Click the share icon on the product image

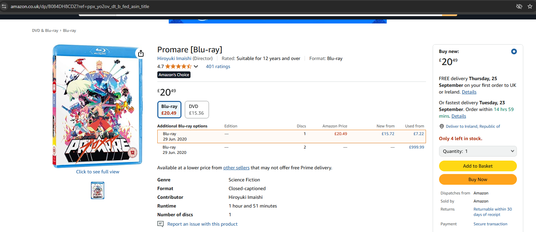pyautogui.click(x=141, y=54)
